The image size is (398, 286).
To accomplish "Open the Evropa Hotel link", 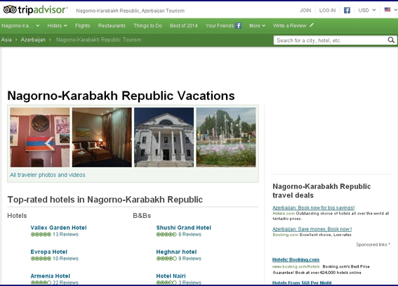I will (48, 252).
